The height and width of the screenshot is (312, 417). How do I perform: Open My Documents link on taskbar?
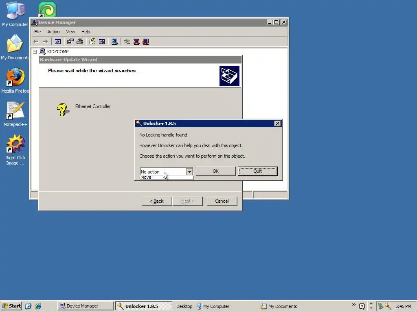click(279, 306)
